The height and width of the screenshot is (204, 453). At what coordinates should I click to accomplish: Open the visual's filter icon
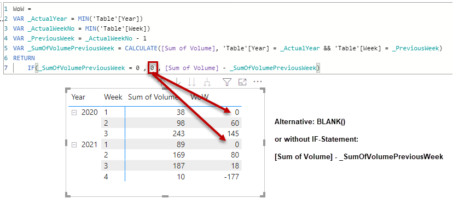click(x=227, y=83)
